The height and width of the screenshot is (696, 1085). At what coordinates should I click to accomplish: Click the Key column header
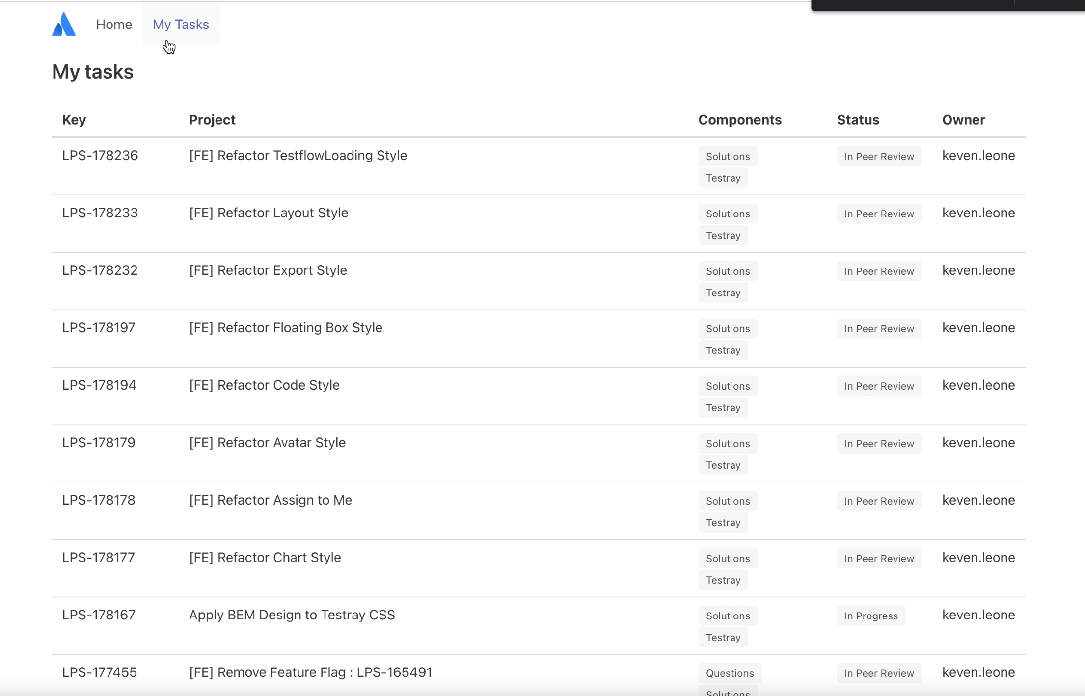pos(74,120)
